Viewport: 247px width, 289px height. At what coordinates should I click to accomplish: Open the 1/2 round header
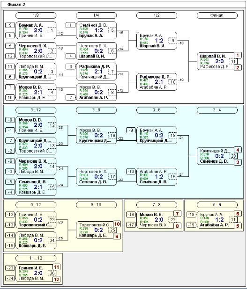[x=157, y=15]
